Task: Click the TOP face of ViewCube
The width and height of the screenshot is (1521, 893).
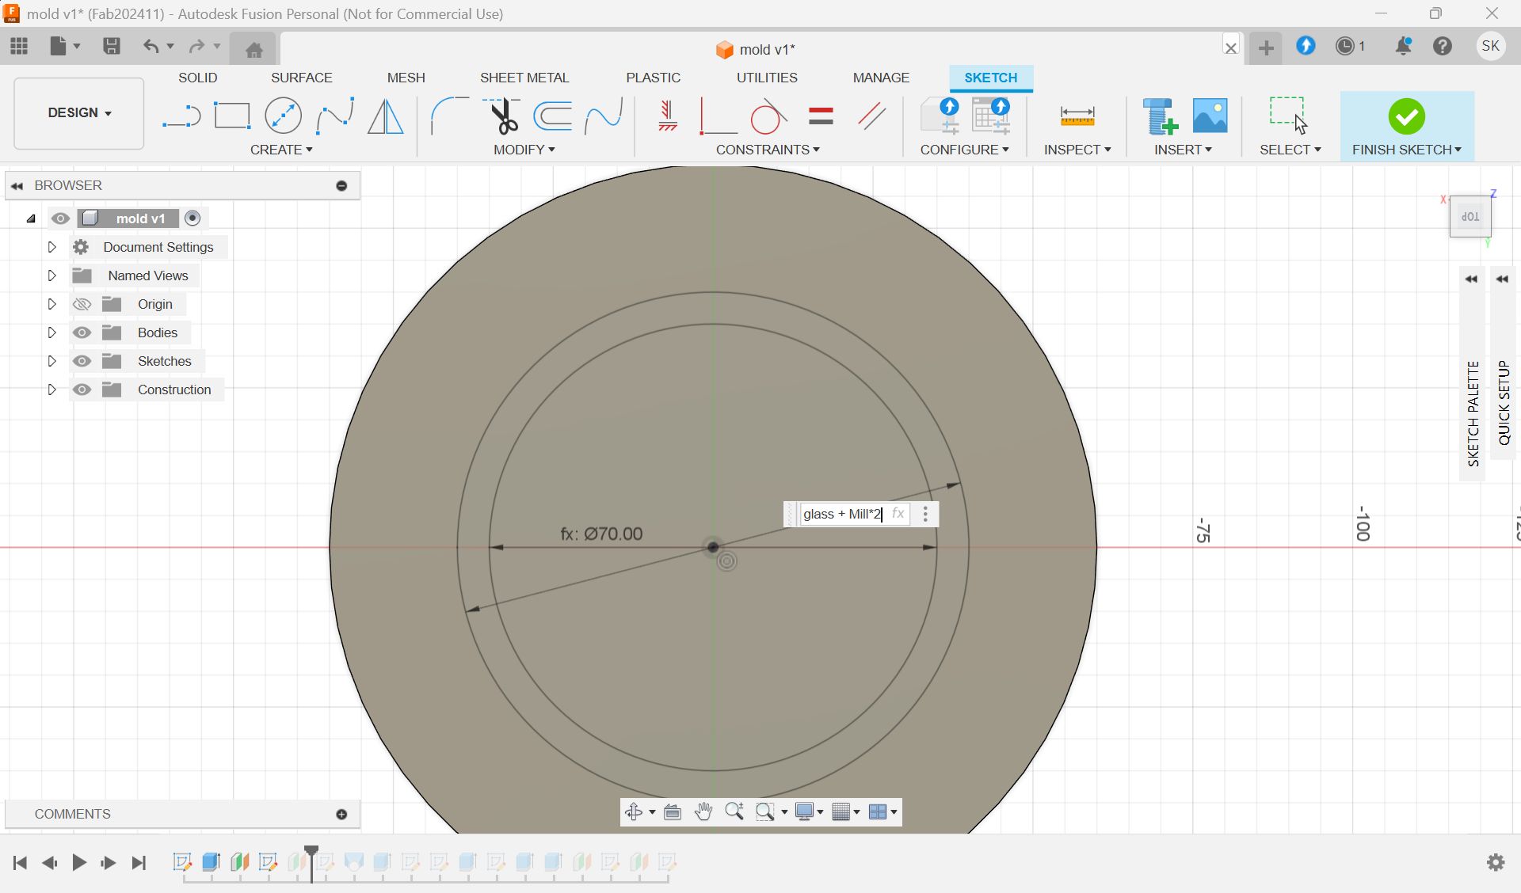Action: [x=1470, y=216]
